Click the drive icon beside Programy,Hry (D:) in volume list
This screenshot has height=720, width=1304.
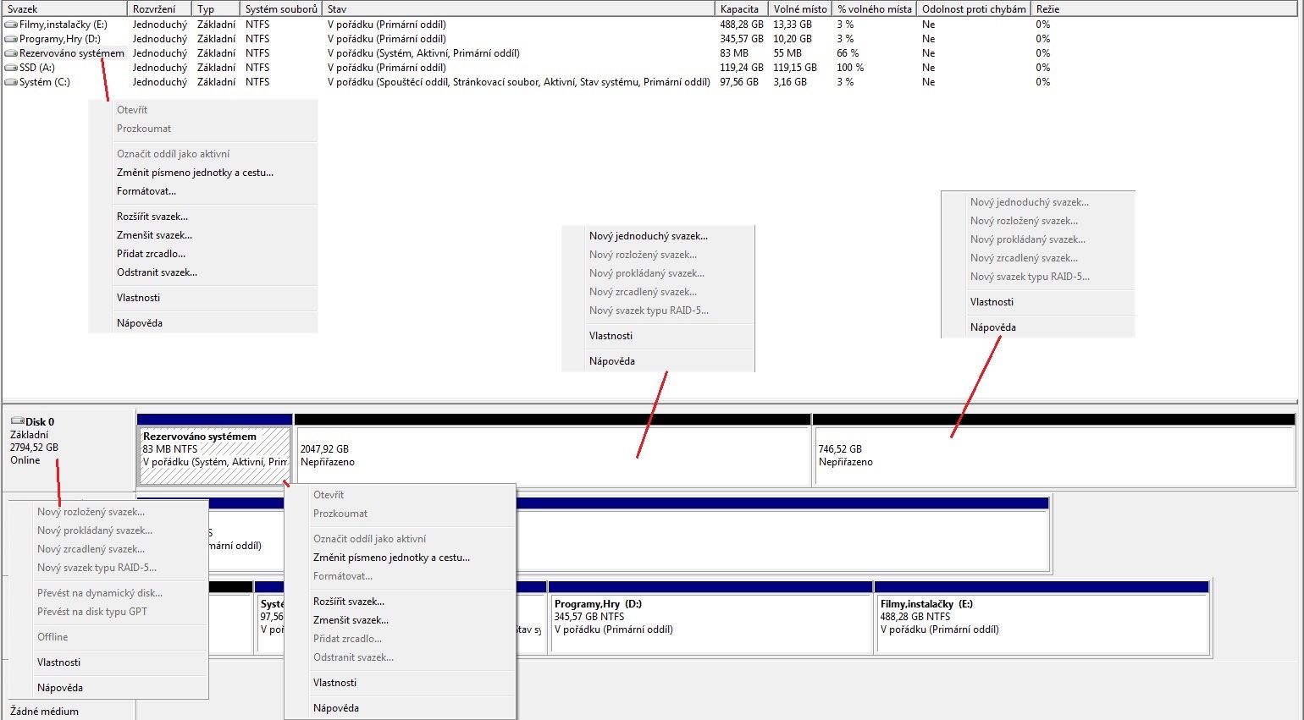coord(11,39)
